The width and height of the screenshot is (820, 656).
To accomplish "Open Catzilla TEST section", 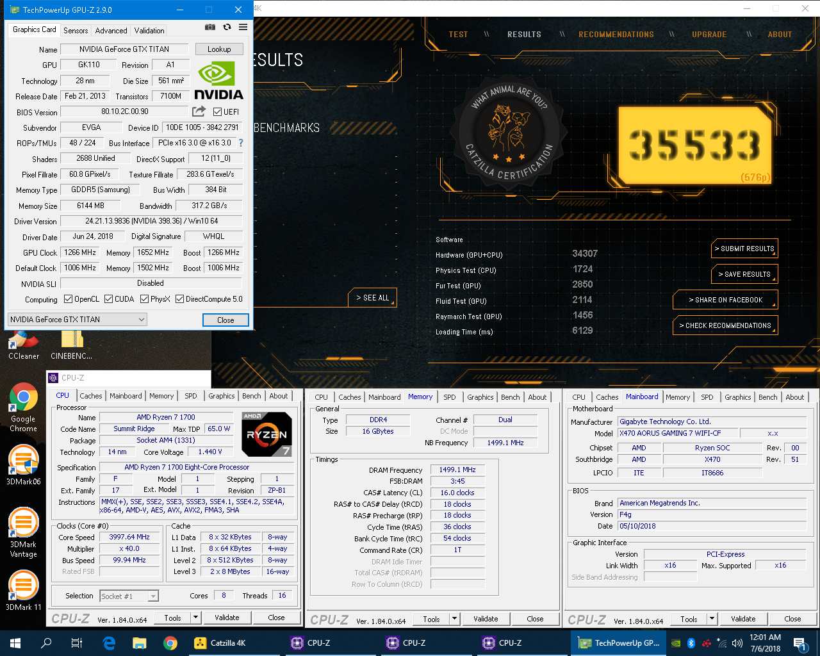I will (458, 35).
